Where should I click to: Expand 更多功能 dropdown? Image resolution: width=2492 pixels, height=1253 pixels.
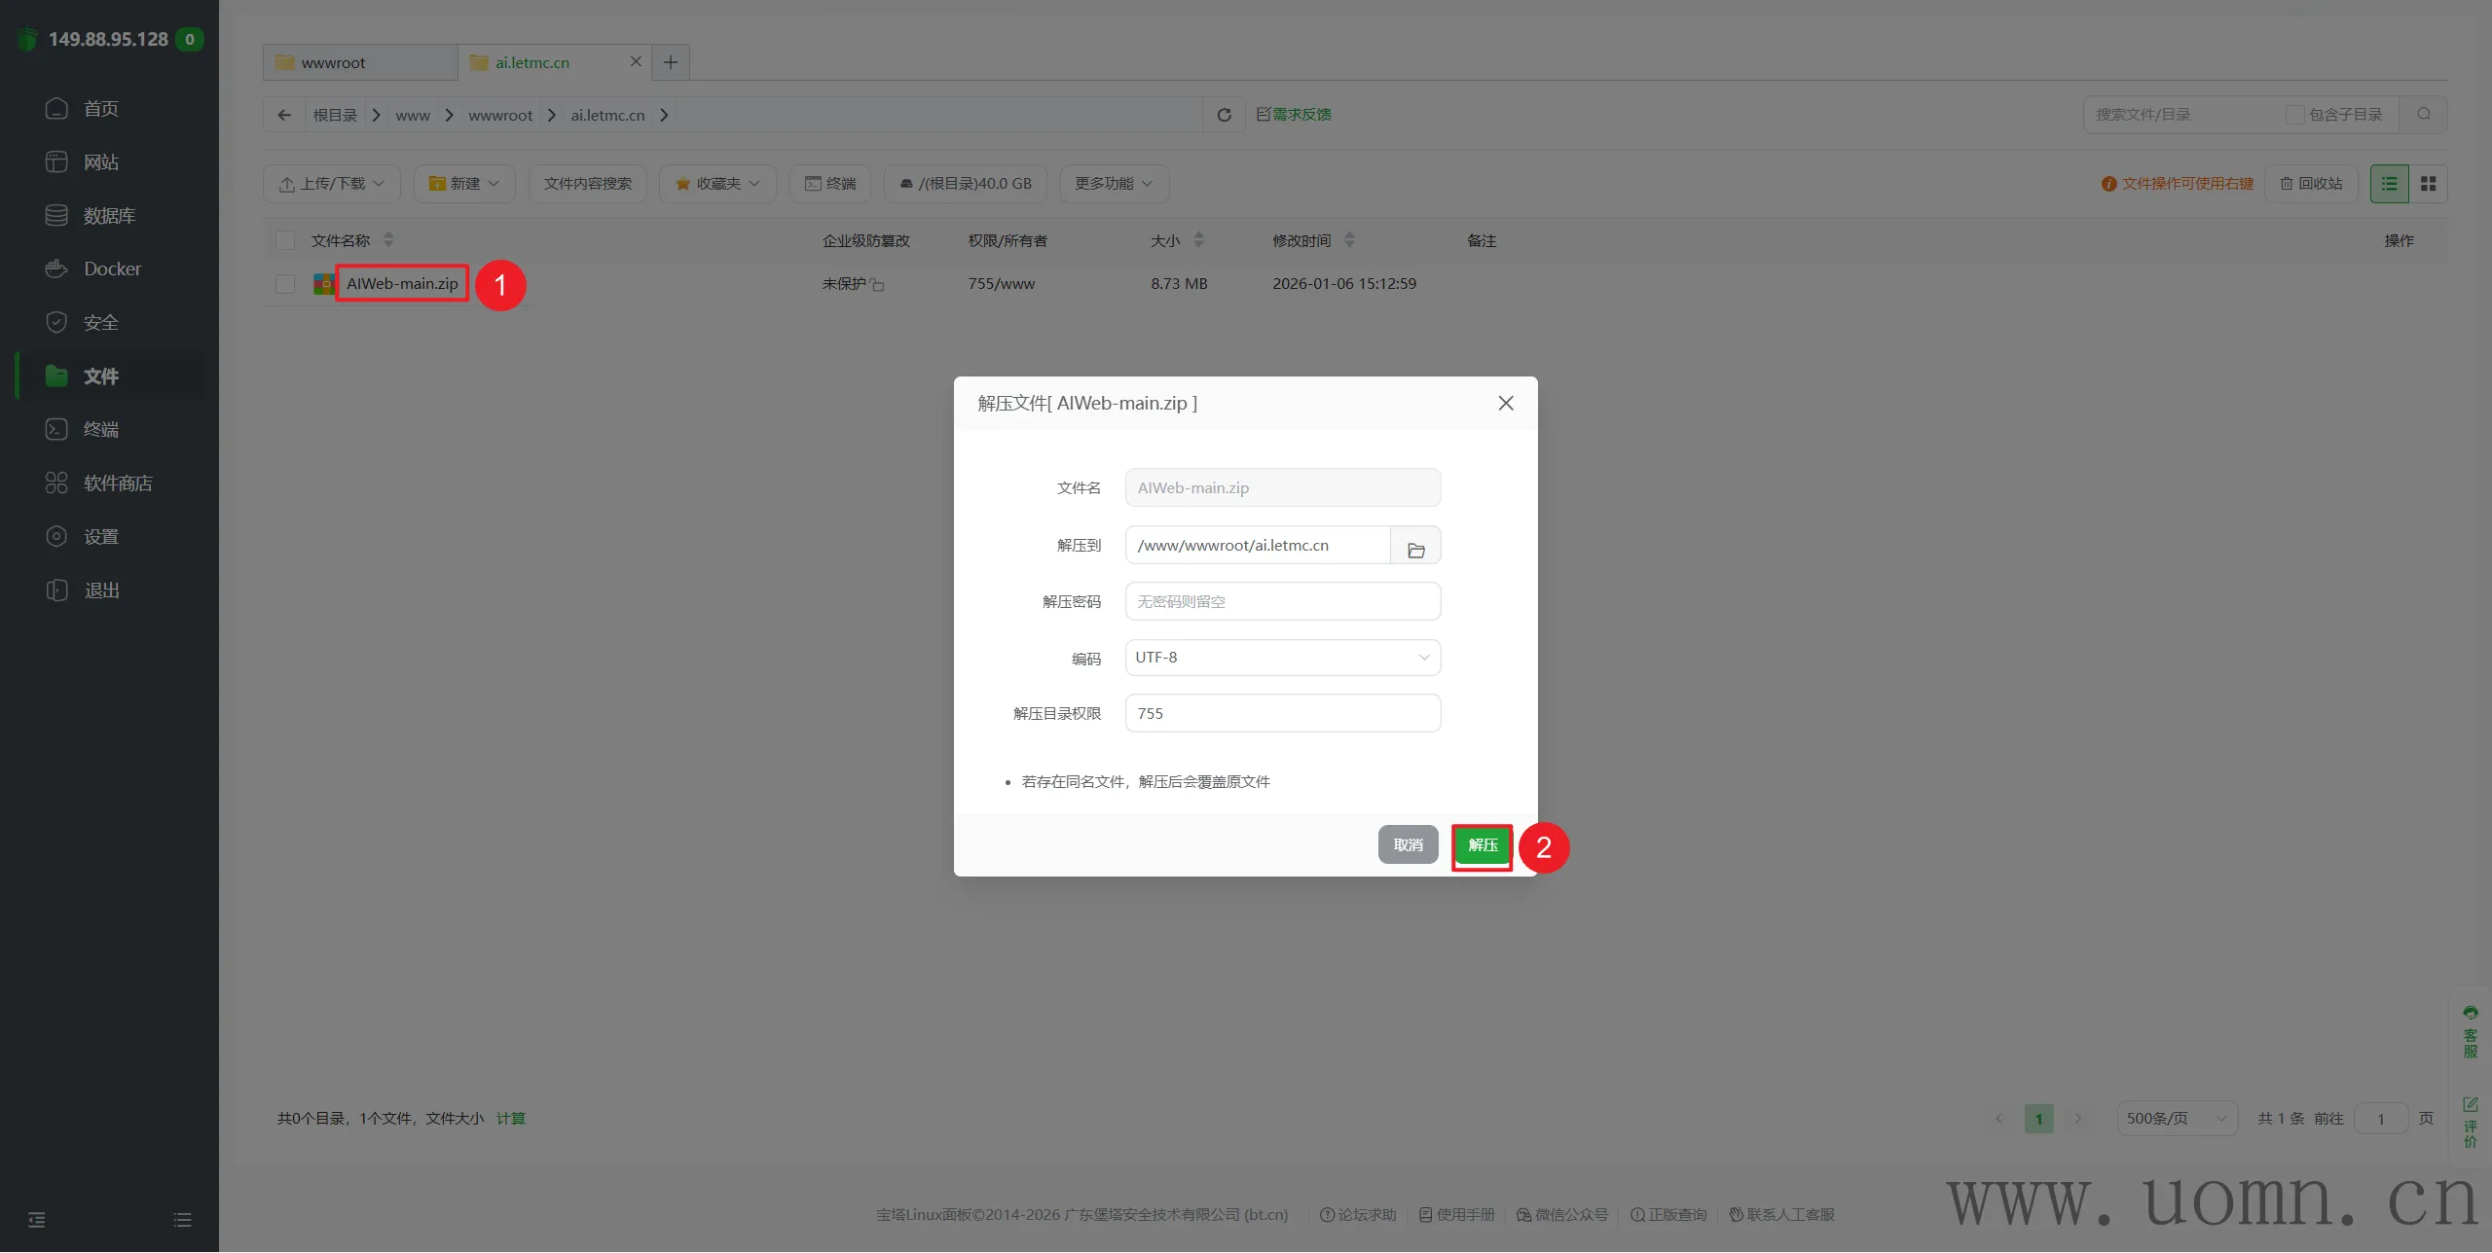[1114, 184]
